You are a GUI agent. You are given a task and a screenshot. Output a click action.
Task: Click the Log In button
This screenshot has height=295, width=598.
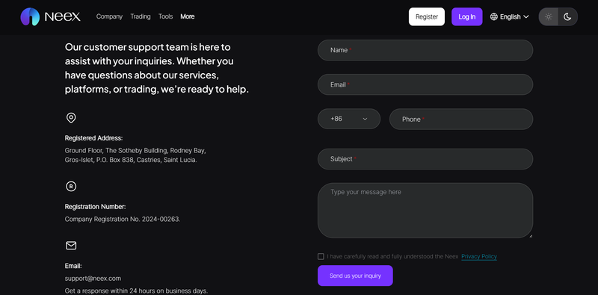click(x=466, y=16)
